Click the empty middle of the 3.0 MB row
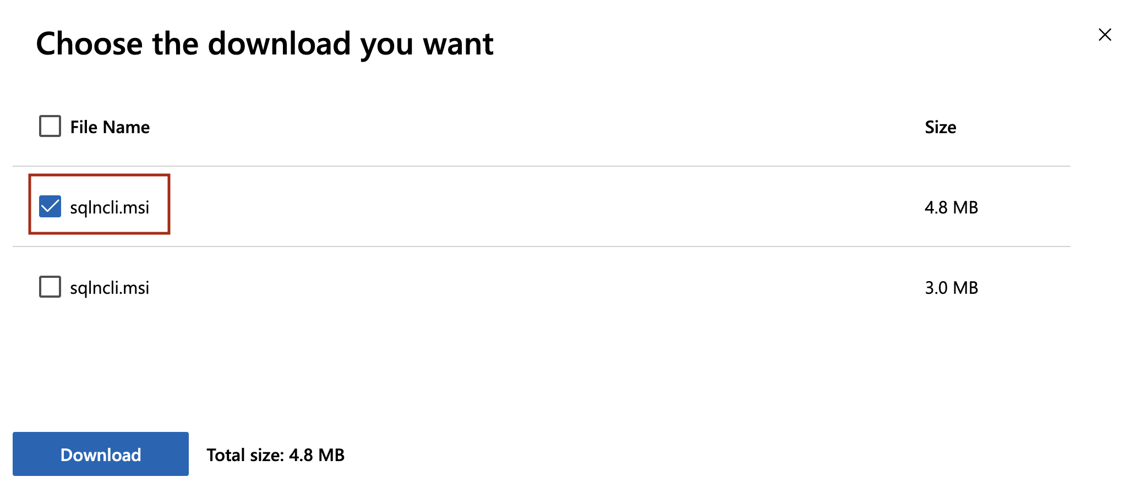This screenshot has height=493, width=1136. pyautogui.click(x=523, y=288)
